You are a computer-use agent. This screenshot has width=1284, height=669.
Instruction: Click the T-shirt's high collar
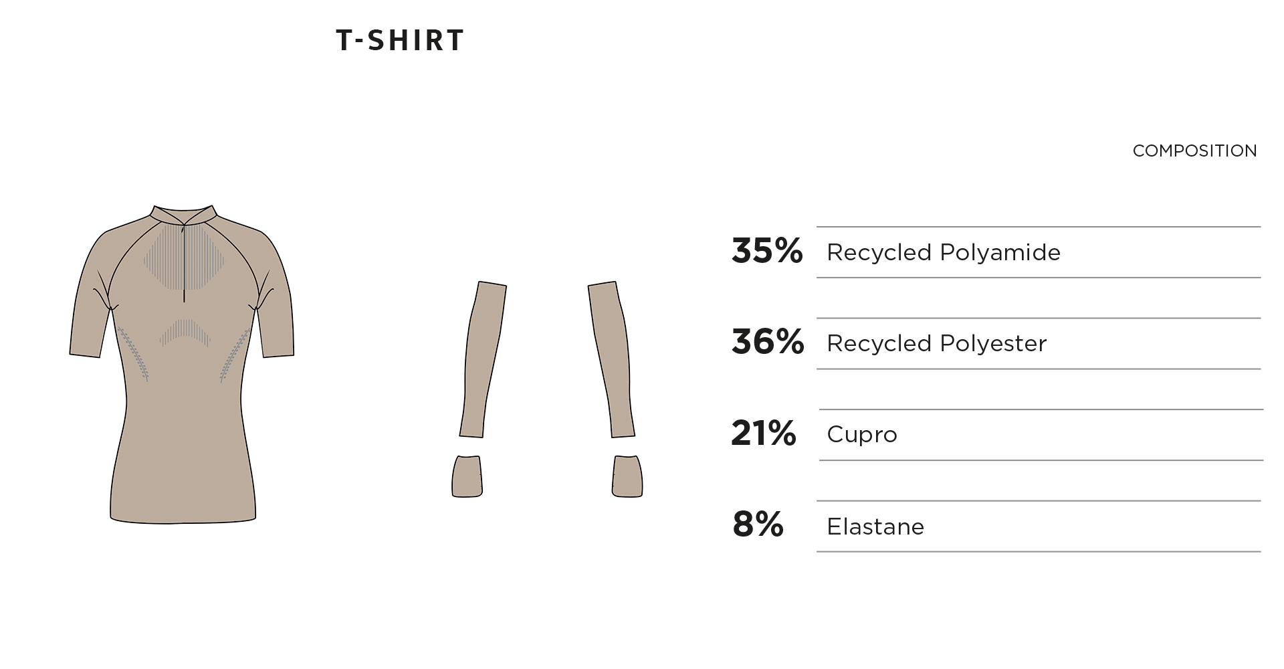click(183, 213)
